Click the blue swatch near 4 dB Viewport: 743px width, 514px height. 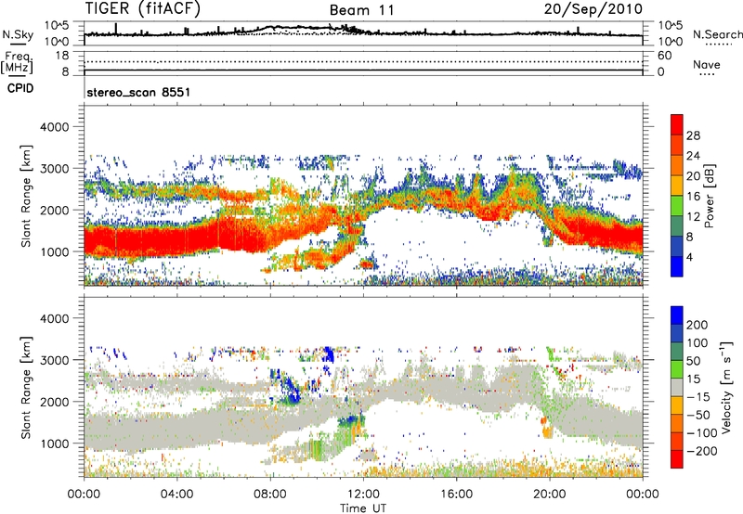(x=677, y=266)
